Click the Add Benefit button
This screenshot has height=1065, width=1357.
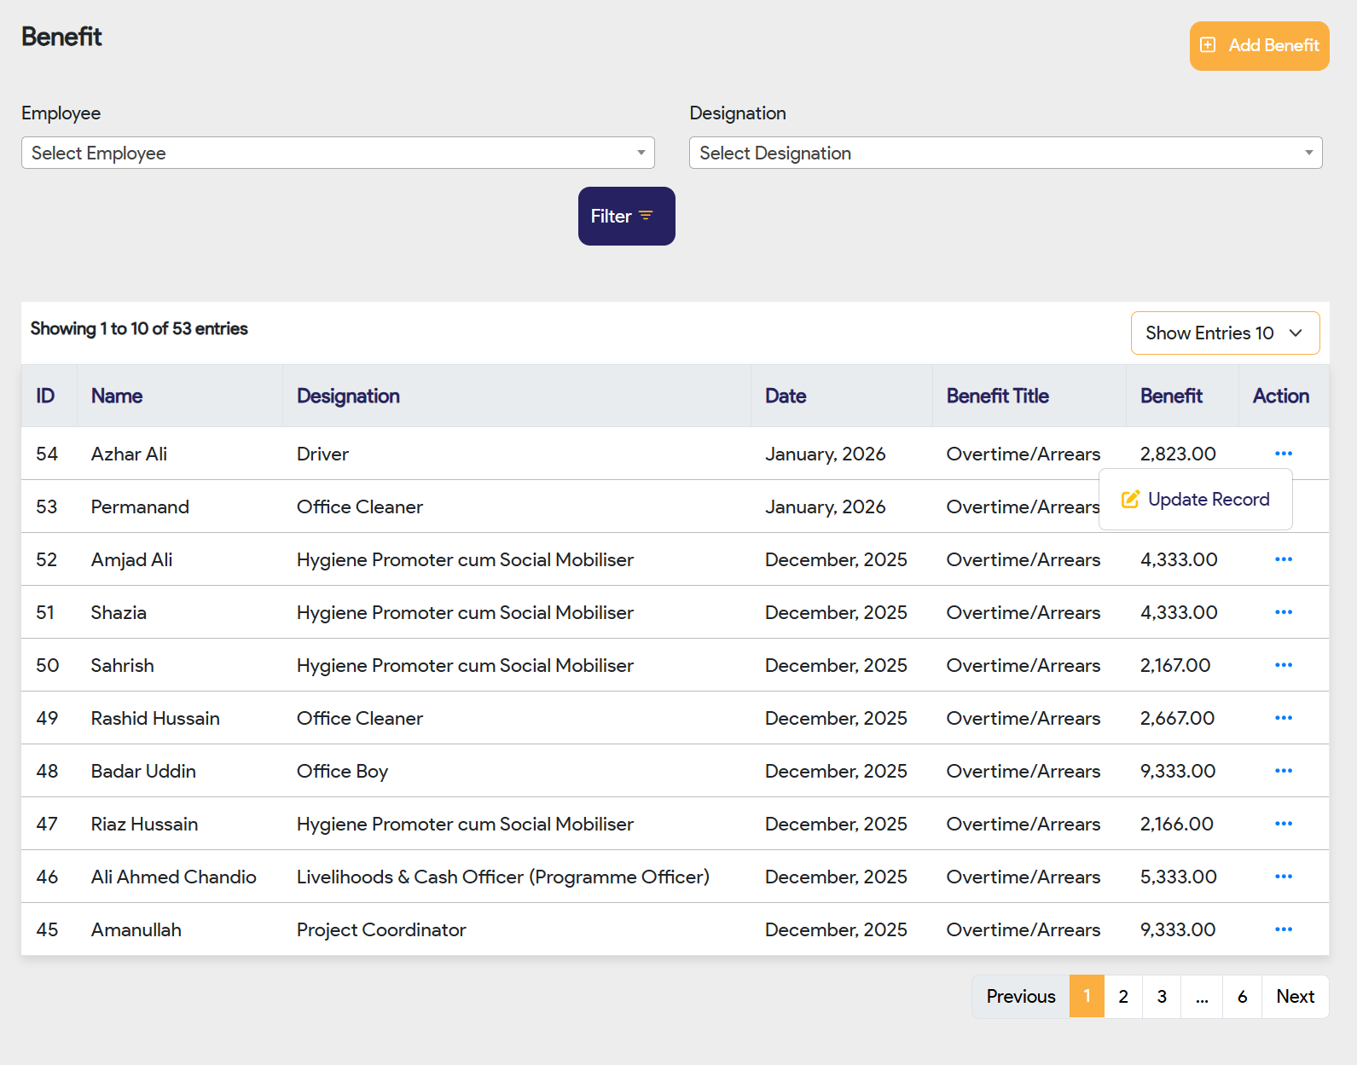click(1259, 46)
